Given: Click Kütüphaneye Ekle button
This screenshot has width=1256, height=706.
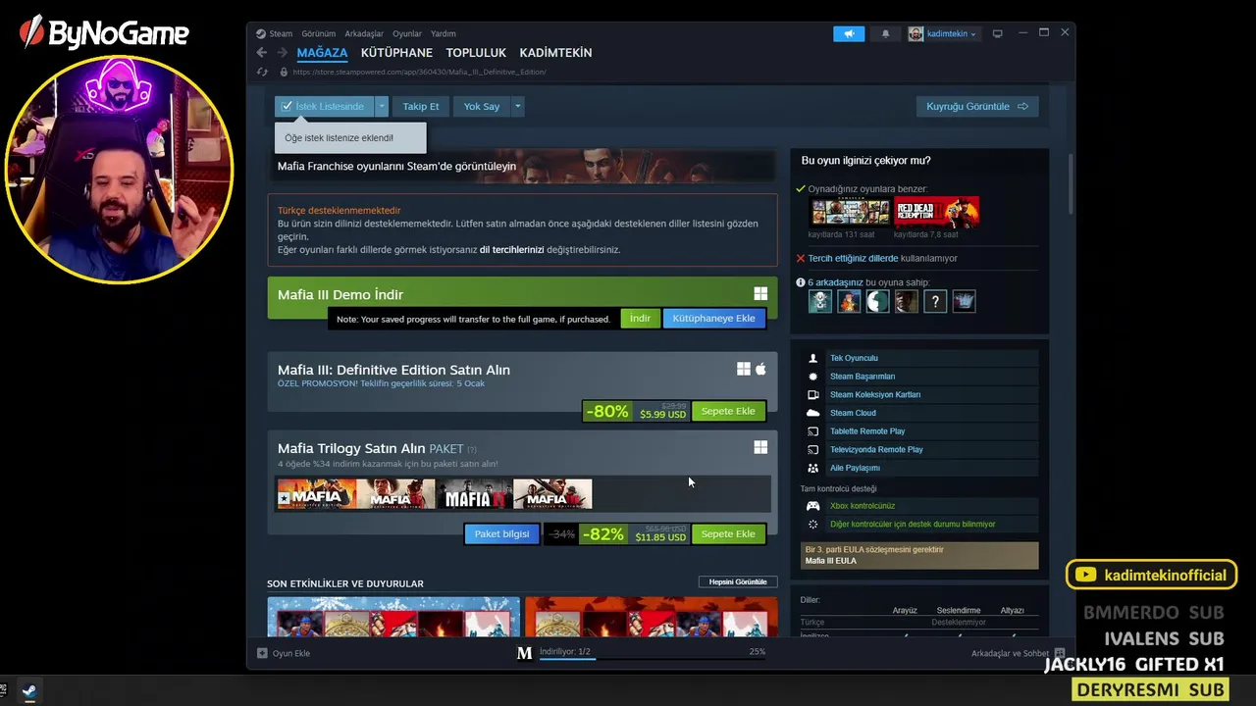Looking at the screenshot, I should 713,319.
